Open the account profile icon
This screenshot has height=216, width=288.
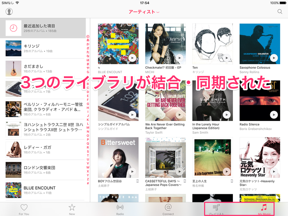[x=9, y=12]
